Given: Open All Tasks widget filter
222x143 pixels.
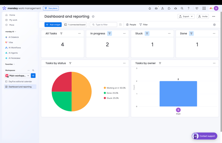Looking at the screenshot, I should pos(61,33).
